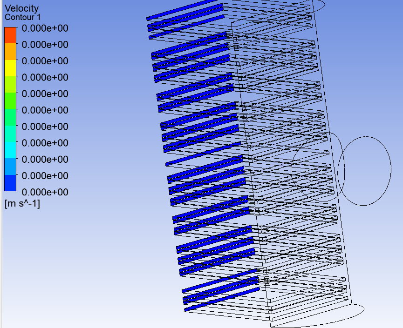
Task: Select the Velocity legend title
Action: click(x=21, y=8)
